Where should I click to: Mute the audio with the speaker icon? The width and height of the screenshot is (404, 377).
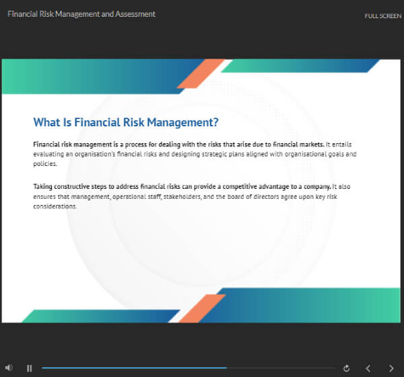[9, 368]
